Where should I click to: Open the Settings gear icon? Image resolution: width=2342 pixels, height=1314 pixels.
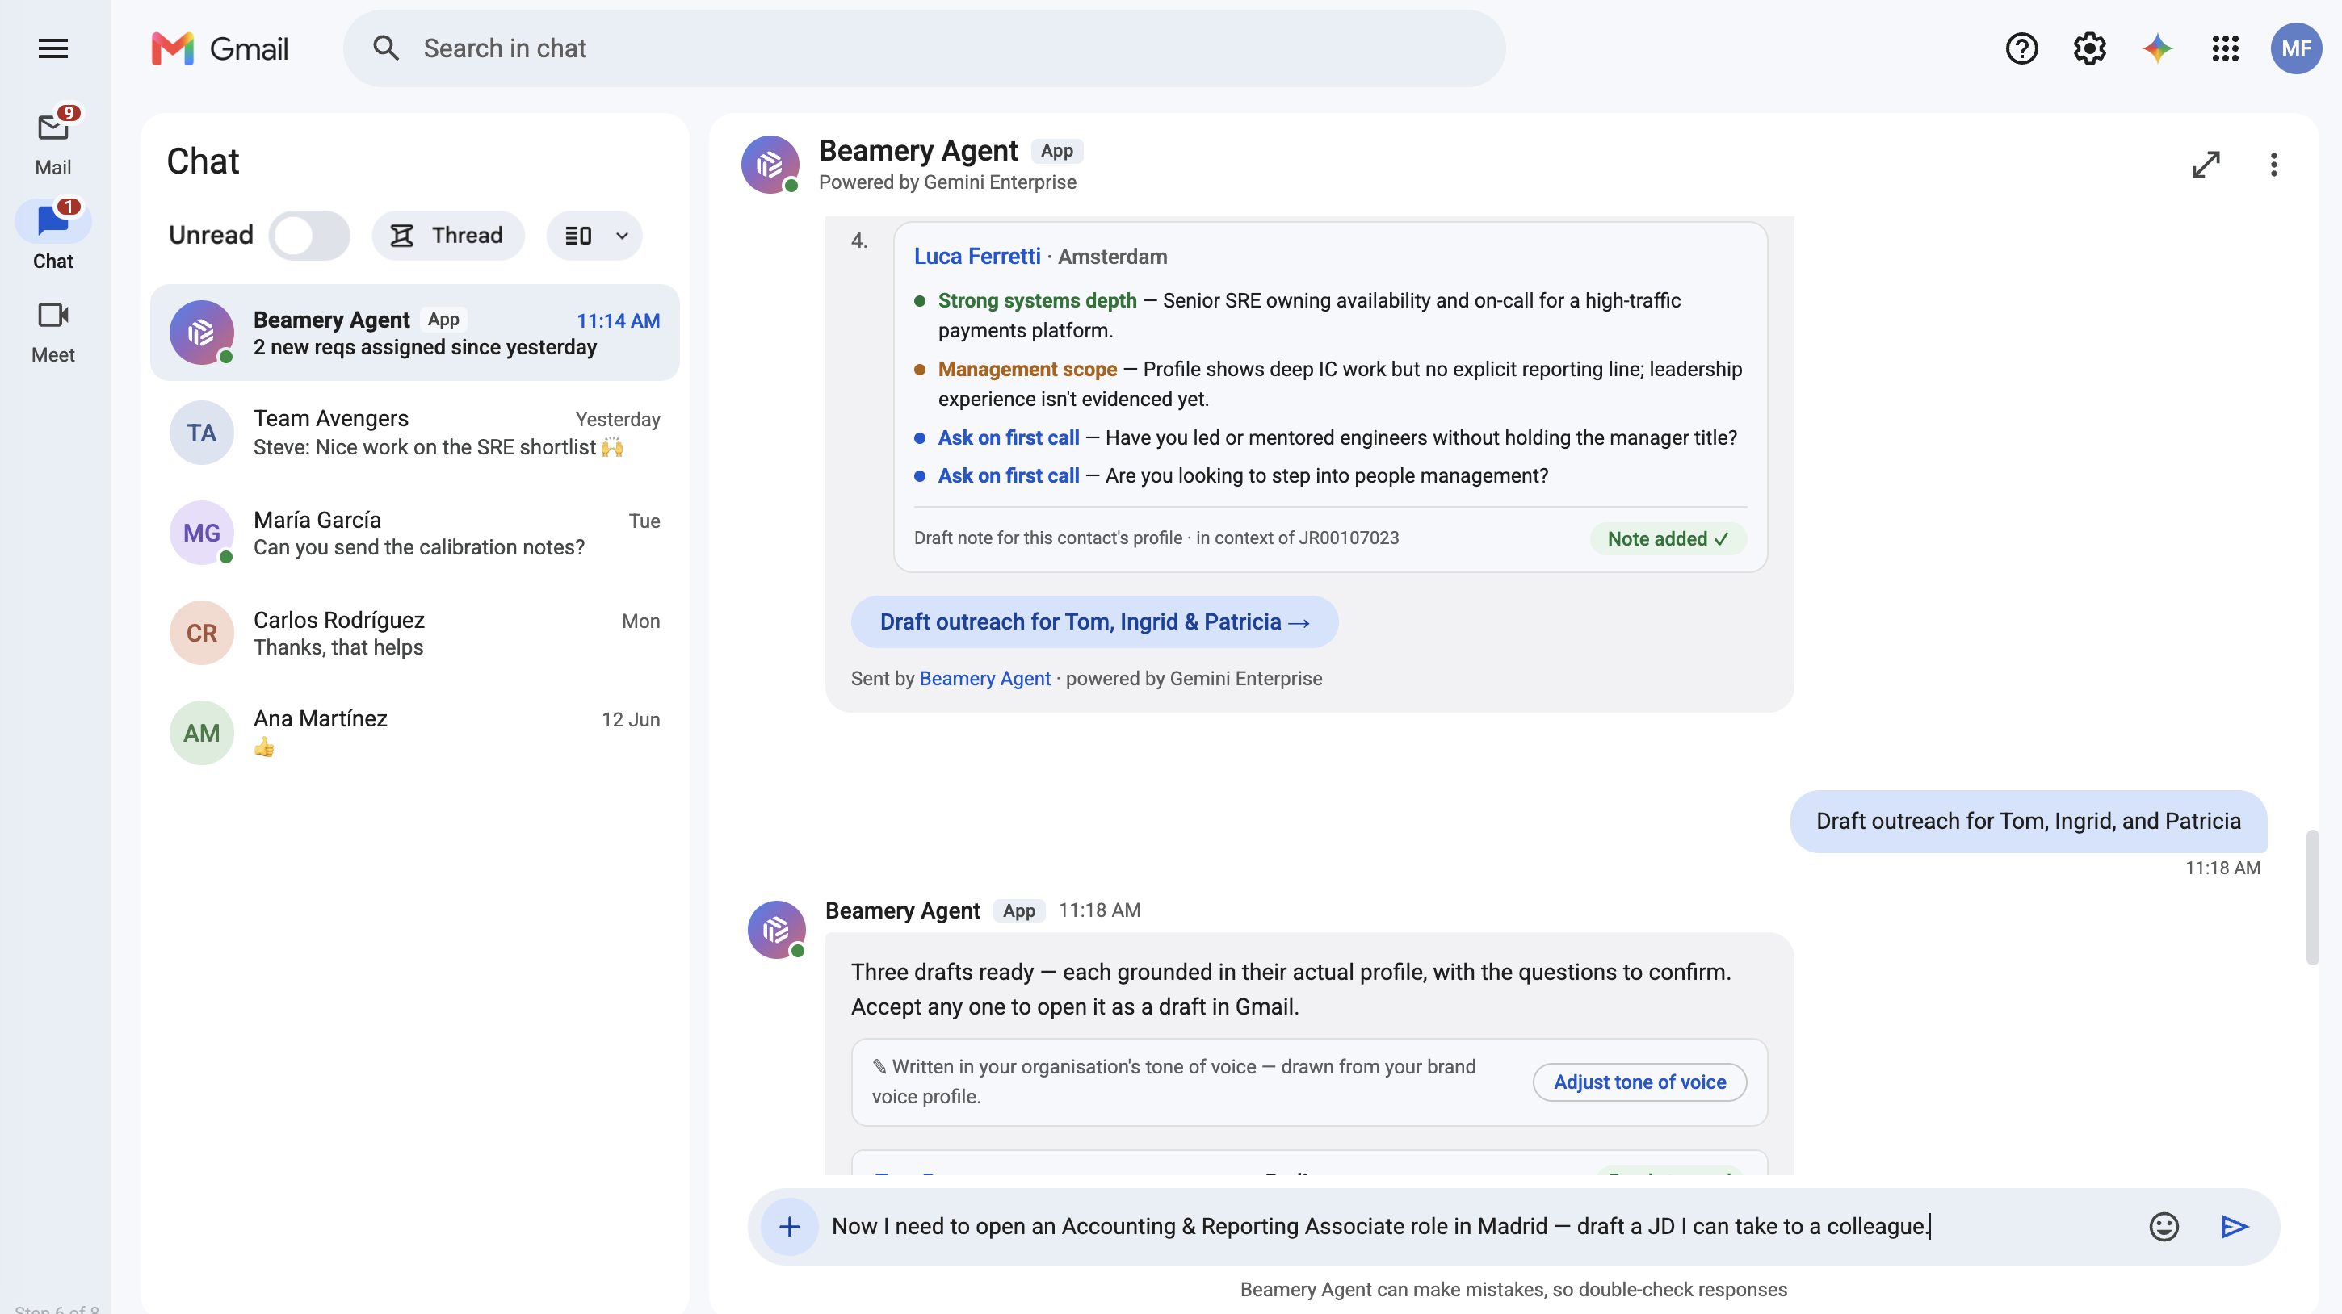point(2089,48)
